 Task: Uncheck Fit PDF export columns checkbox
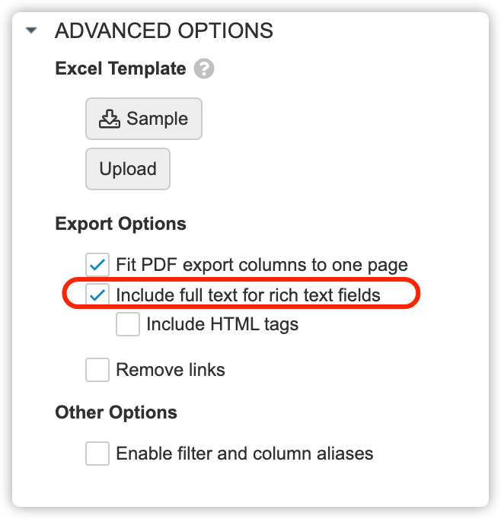click(97, 265)
